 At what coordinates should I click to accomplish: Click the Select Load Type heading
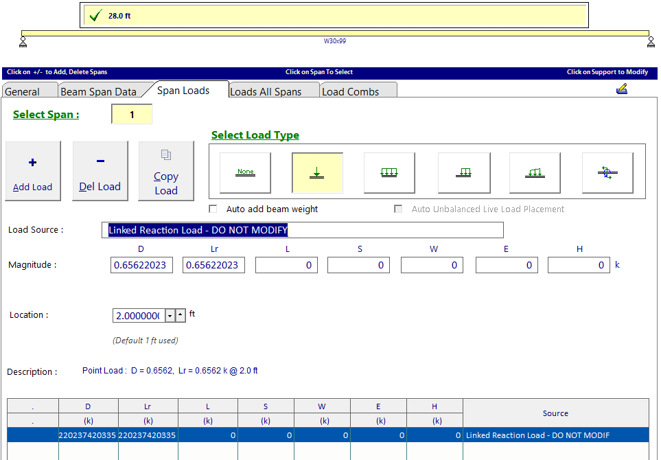(255, 135)
